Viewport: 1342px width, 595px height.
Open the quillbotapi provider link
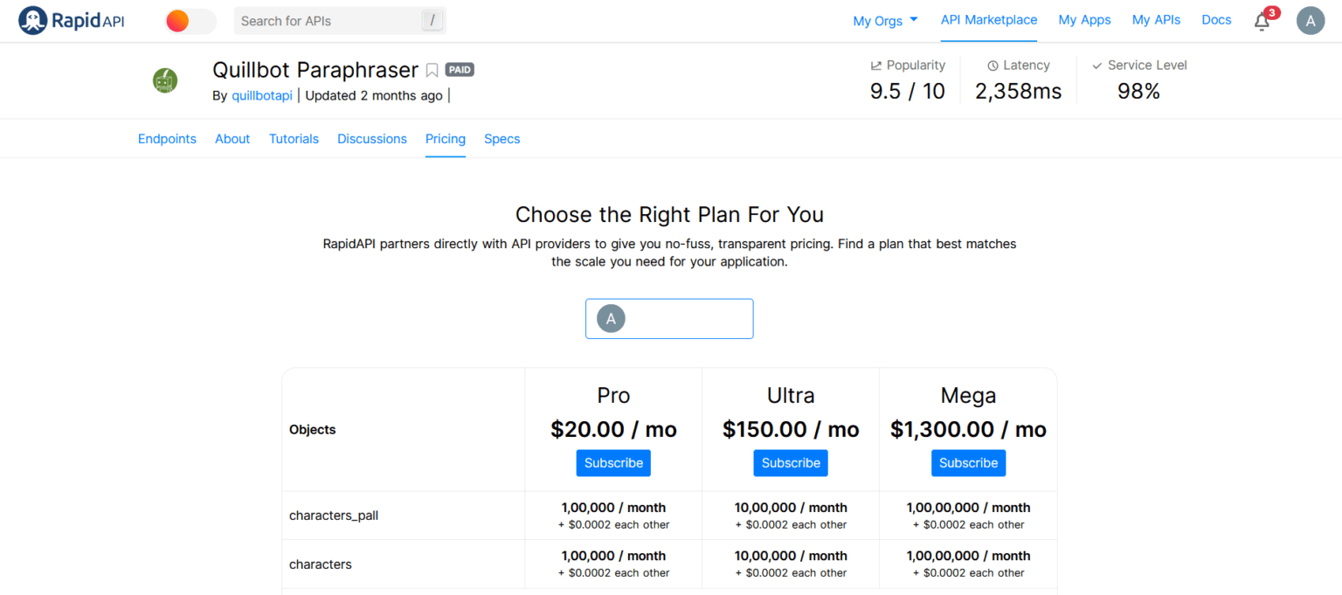click(x=262, y=96)
